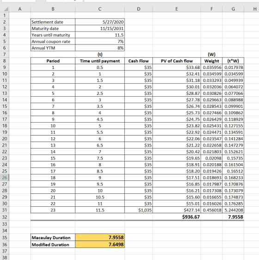Click the 10.5 time until payment cell
The height and width of the screenshot is (260, 259).
[x=100, y=197]
